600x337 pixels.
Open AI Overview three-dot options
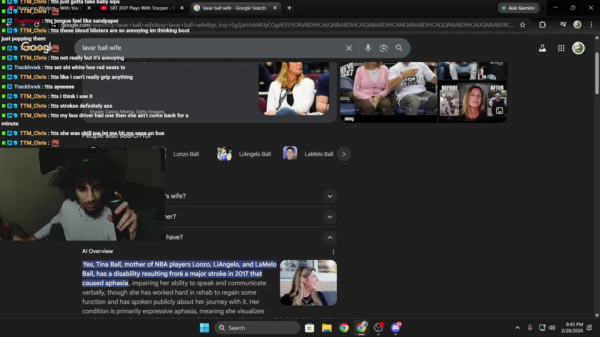pyautogui.click(x=333, y=252)
